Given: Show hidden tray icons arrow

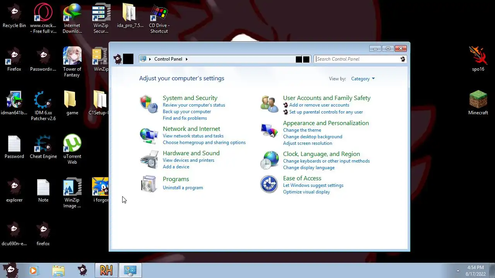Looking at the screenshot, I should 458,271.
